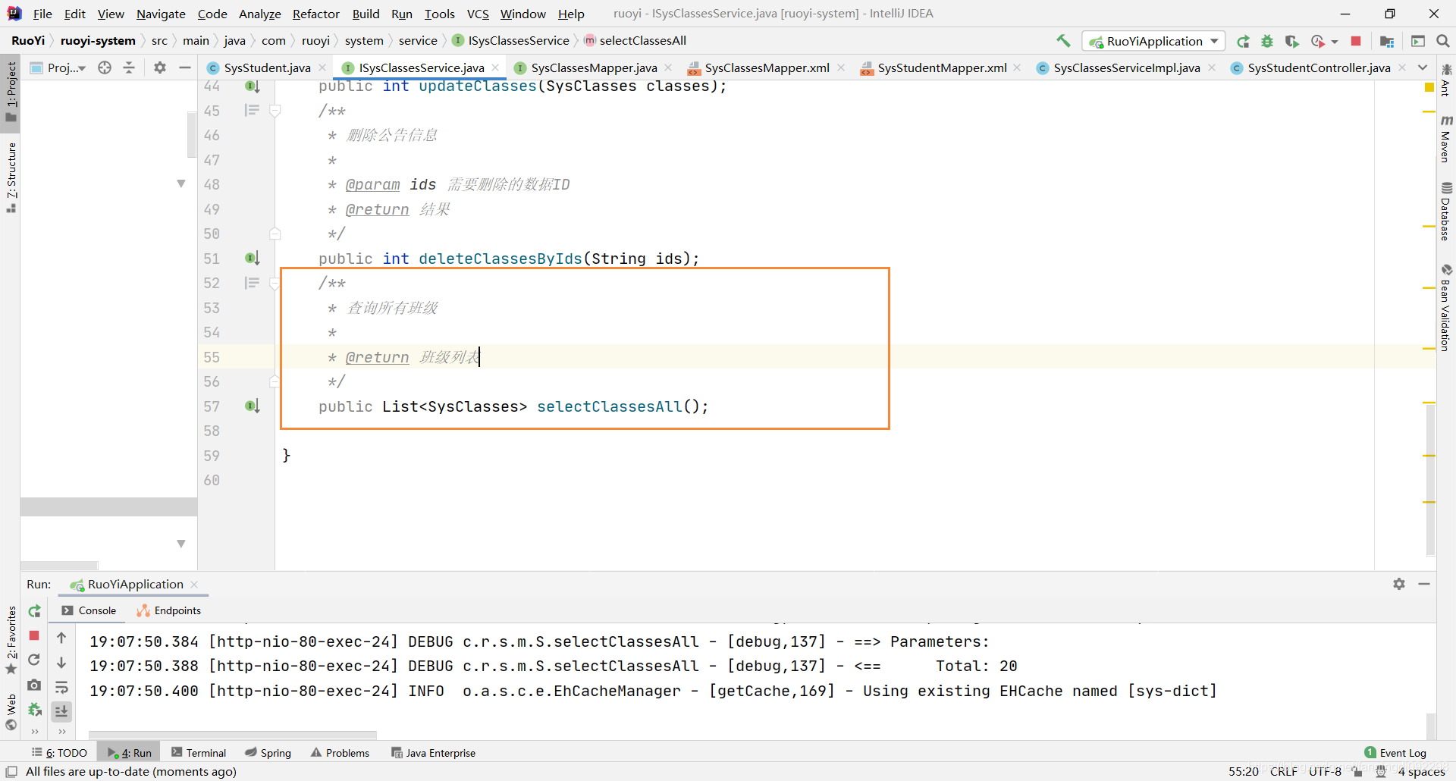The width and height of the screenshot is (1456, 781).
Task: Stop process in Run panel
Action: (34, 635)
